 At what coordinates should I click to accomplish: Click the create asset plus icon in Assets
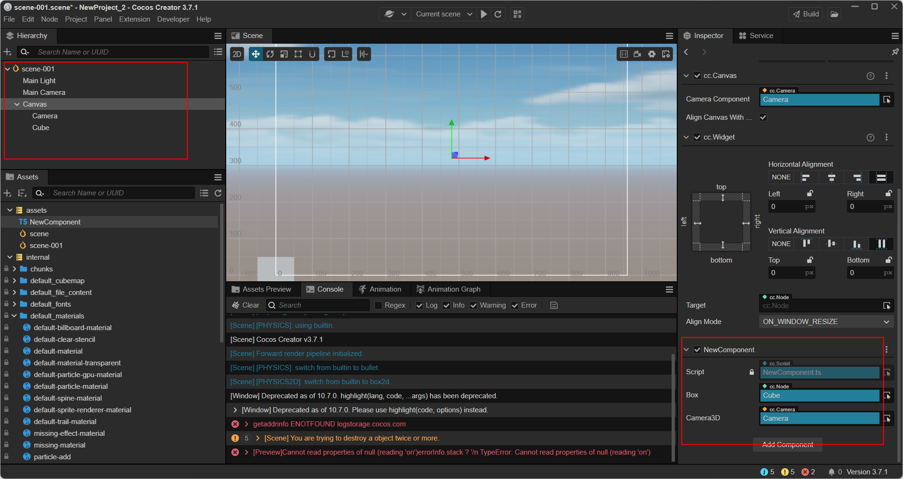tap(8, 193)
